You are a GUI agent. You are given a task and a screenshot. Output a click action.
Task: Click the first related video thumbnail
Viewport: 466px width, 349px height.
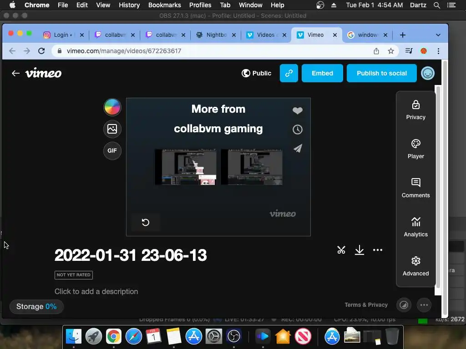point(186,167)
